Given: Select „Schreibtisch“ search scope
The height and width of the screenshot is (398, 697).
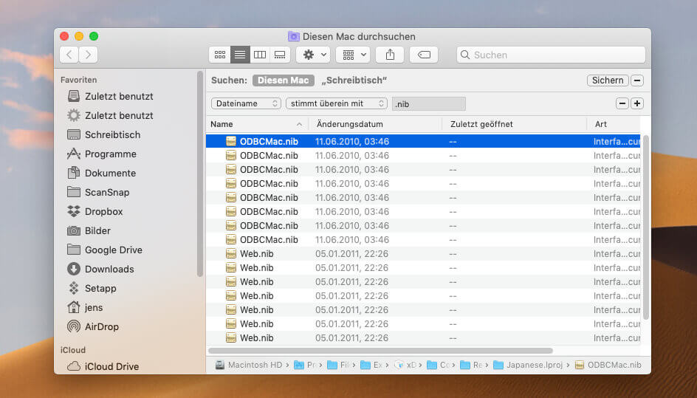Looking at the screenshot, I should click(354, 80).
